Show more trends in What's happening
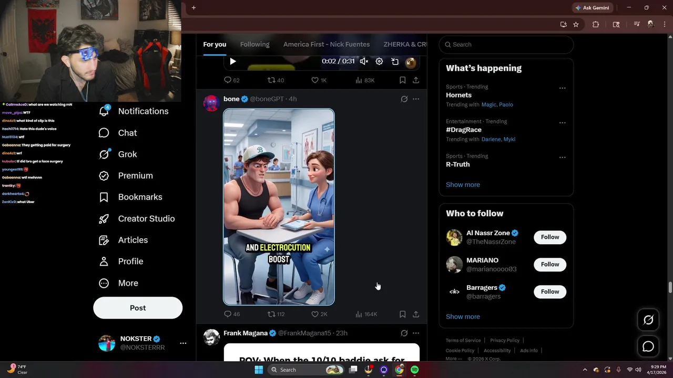Viewport: 673px width, 378px height. pos(463,185)
